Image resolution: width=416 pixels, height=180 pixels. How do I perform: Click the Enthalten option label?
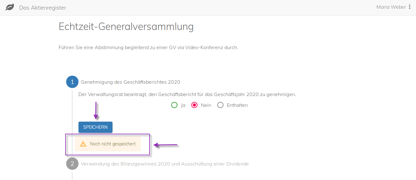(x=237, y=105)
